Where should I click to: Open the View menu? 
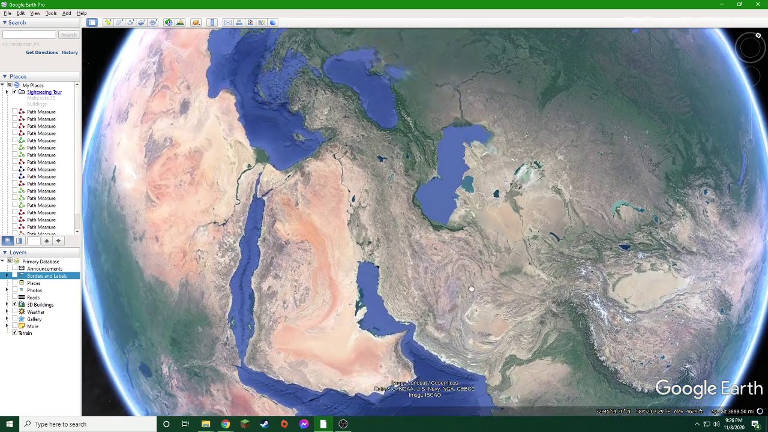35,13
